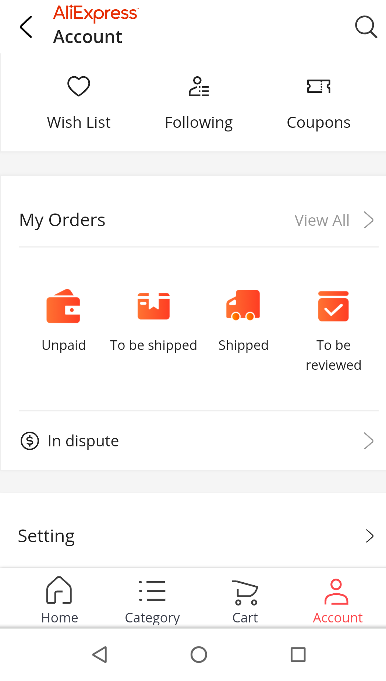The width and height of the screenshot is (386, 681).
Task: Click the View All link
Action: tap(322, 220)
